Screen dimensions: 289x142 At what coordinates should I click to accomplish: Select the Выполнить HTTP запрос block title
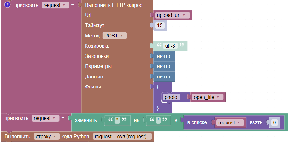click(114, 5)
